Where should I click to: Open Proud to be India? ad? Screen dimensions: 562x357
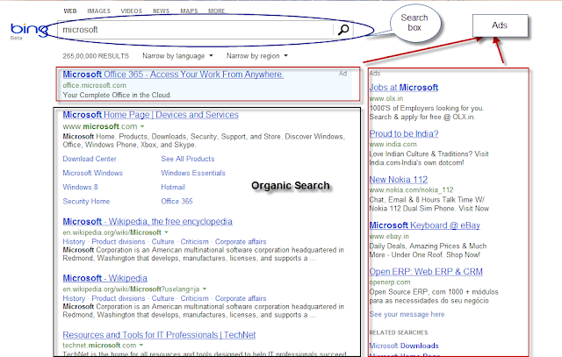pyautogui.click(x=404, y=133)
